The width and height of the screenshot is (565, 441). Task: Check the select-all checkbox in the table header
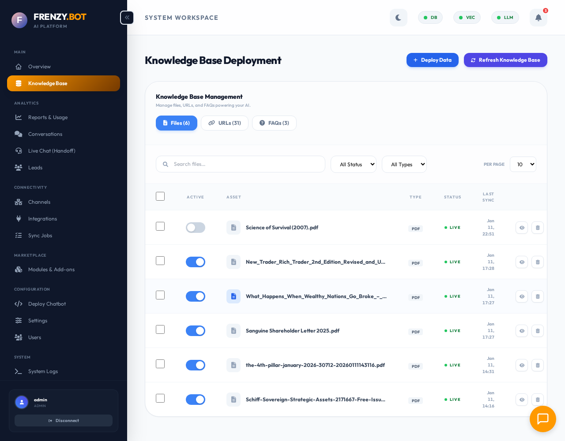(x=160, y=196)
